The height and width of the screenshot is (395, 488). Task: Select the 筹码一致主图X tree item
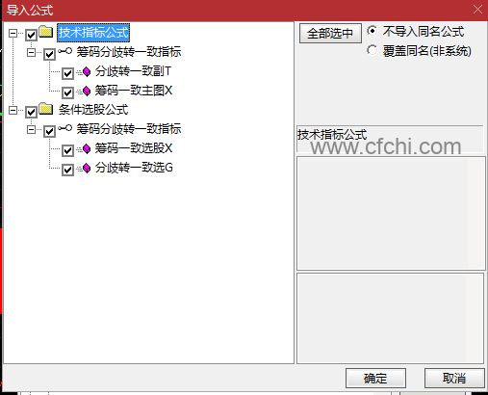point(134,91)
